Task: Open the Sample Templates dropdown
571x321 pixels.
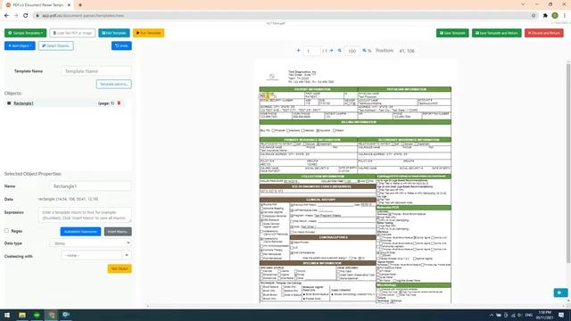Action: click(26, 33)
